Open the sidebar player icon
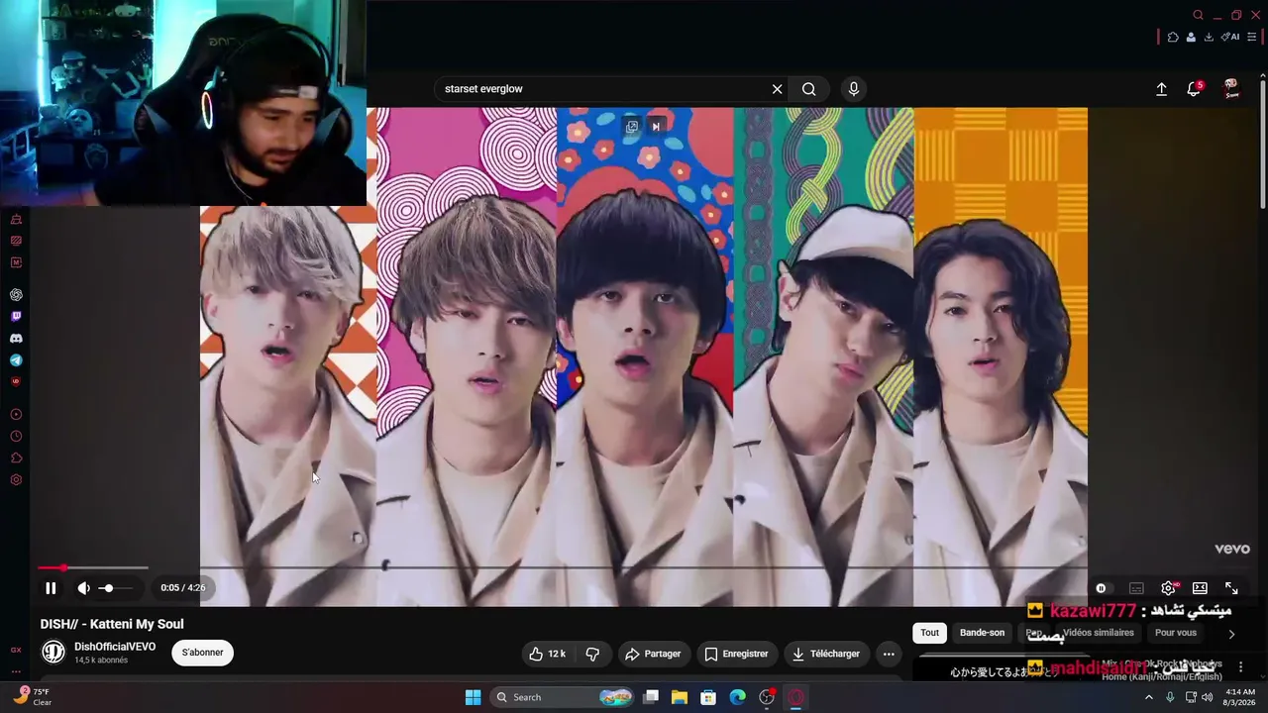This screenshot has width=1268, height=713. 16,415
